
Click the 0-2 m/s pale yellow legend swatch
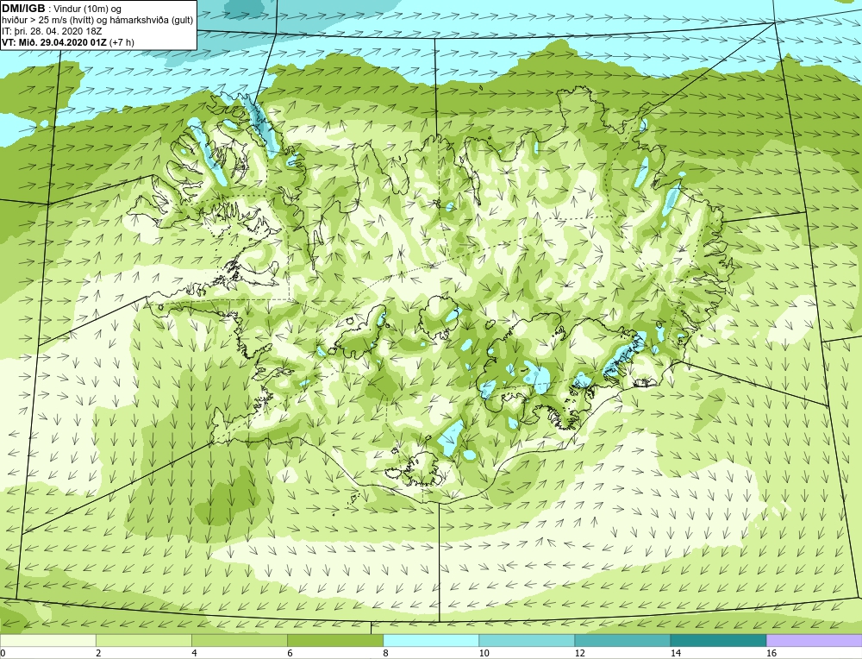(x=47, y=640)
